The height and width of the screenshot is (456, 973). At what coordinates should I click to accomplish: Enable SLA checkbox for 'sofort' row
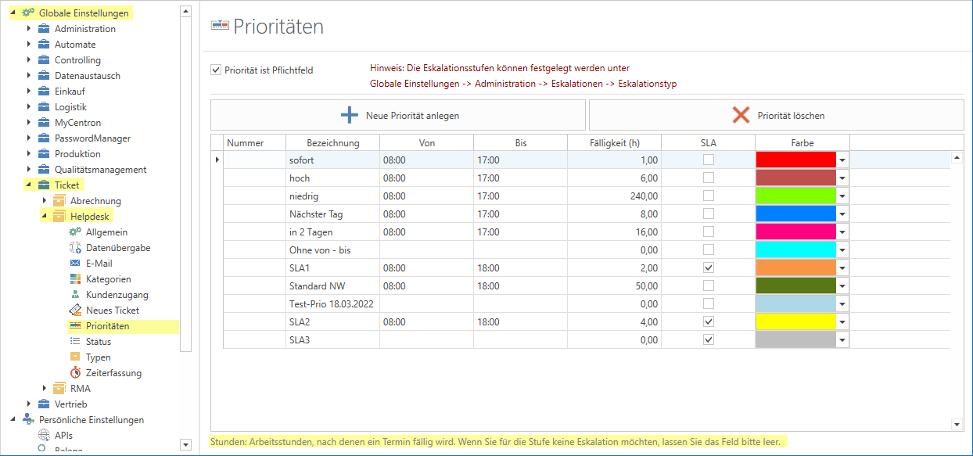(x=709, y=160)
